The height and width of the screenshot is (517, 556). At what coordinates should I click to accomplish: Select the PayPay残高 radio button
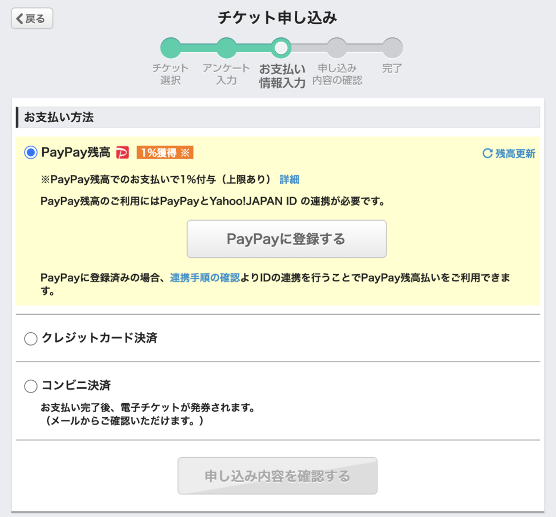point(31,153)
